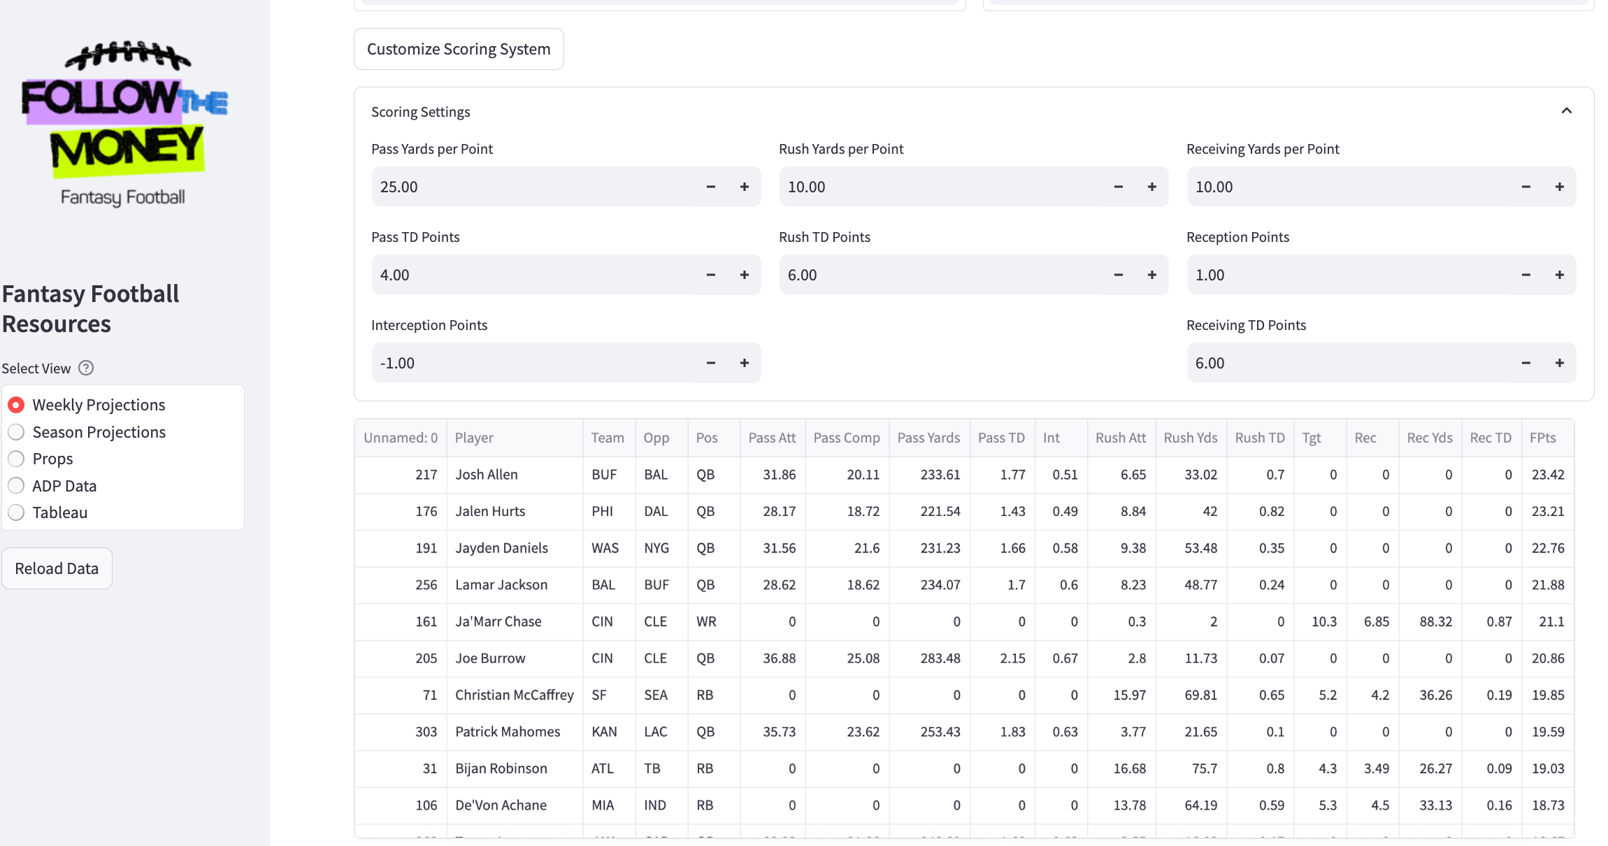Click minus icon for Rush Yards per Point
1608x846 pixels.
click(x=1118, y=187)
